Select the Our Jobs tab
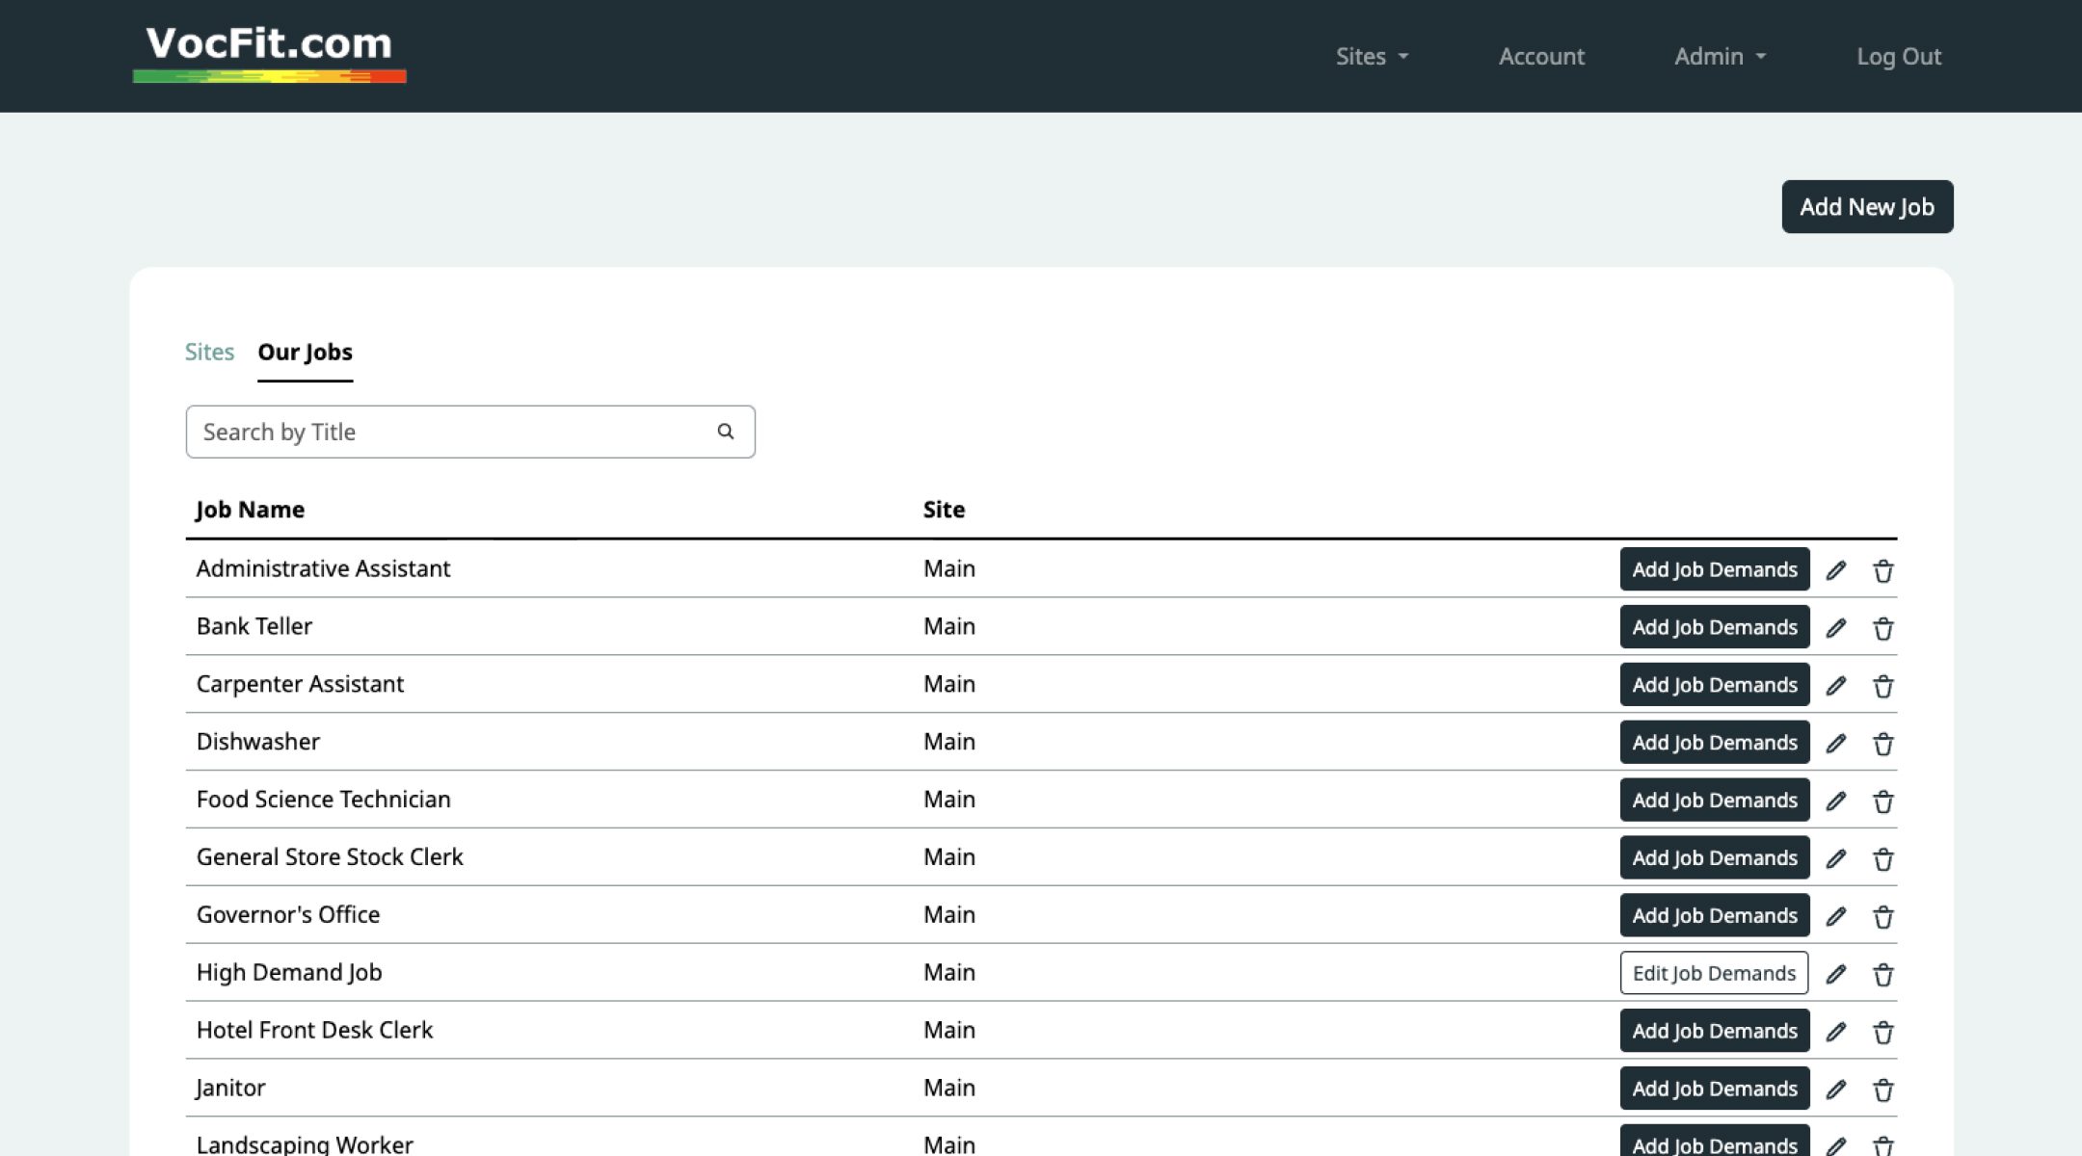 305,352
